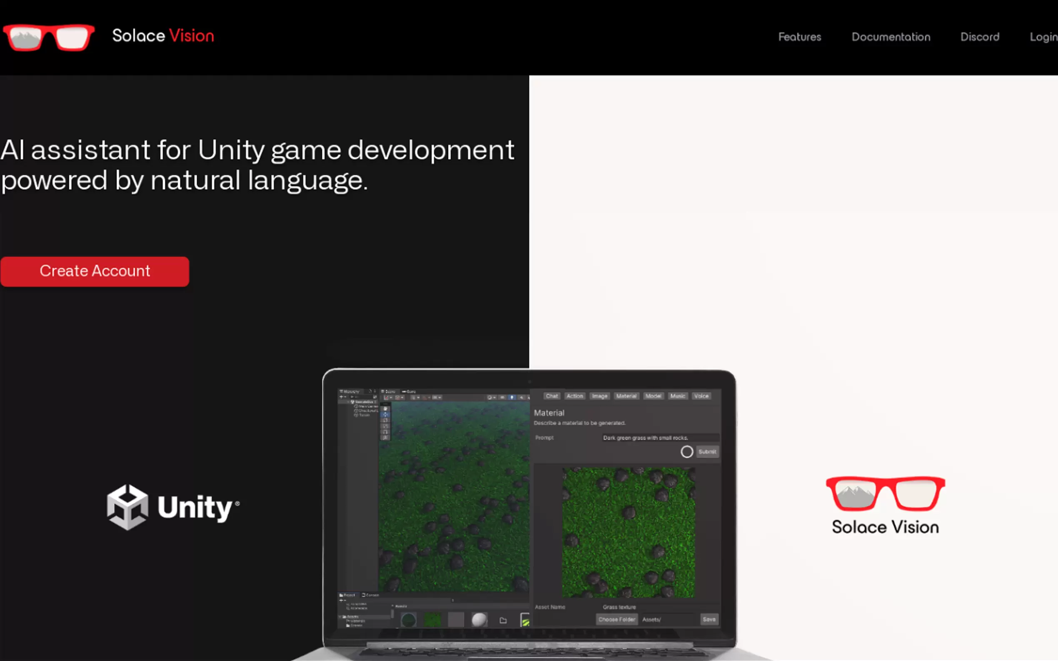Click the generated grass texture preview
The width and height of the screenshot is (1058, 661).
(x=628, y=532)
